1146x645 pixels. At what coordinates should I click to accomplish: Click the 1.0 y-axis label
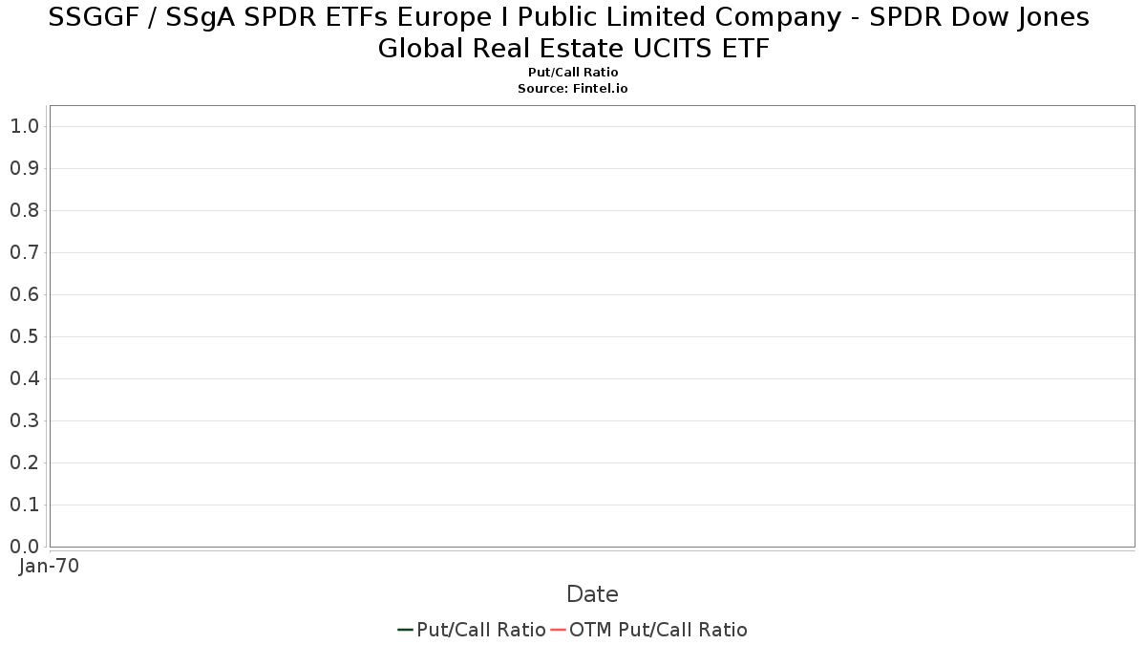[x=24, y=126]
